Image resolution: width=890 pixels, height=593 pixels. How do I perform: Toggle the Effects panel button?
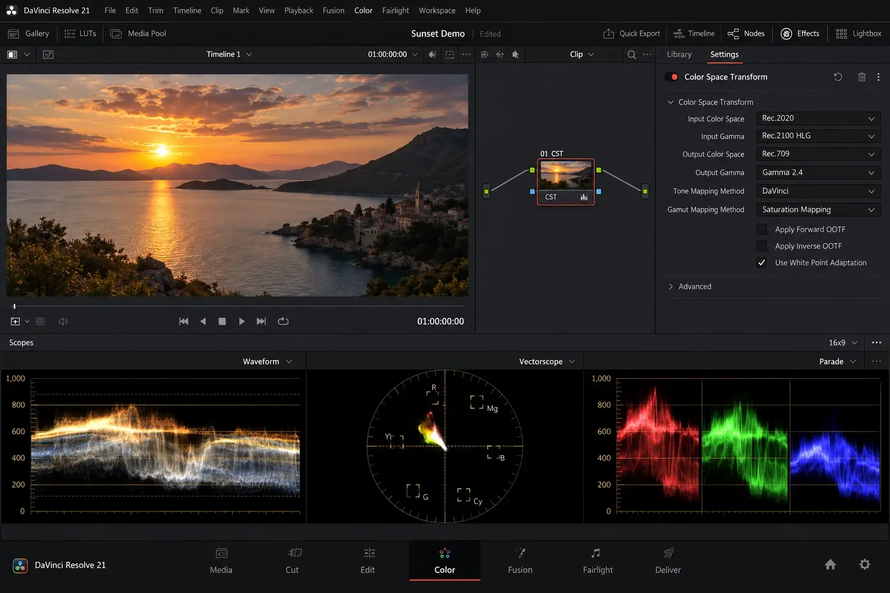[800, 34]
